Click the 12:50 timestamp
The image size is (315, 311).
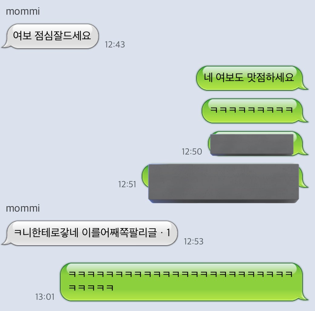click(x=192, y=152)
